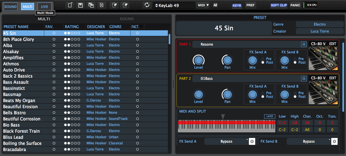This screenshot has height=156, width=346.
Task: Click the Save As double-disk icon
Action: (x=91, y=5)
